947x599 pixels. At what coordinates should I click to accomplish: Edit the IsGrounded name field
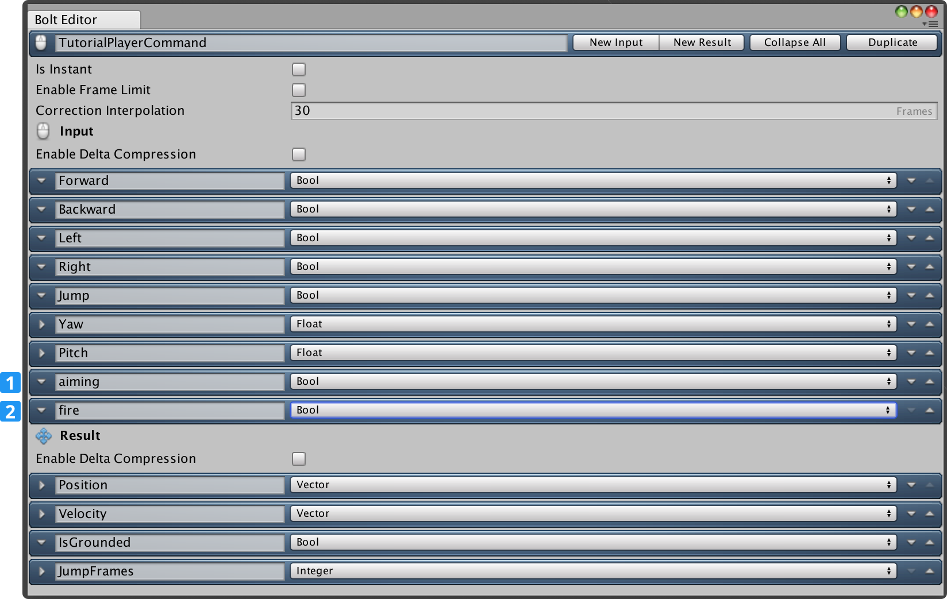(170, 543)
